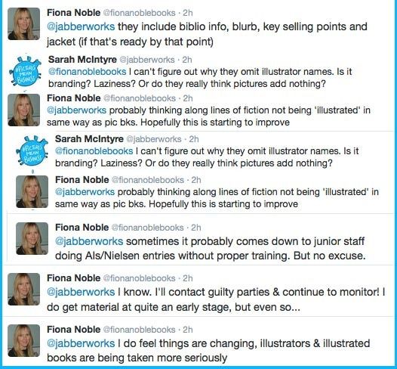Click Sarah McIntyre's blue avatar in the indented duplicate tweet
Screen dimensions: 397x369
click(32, 151)
